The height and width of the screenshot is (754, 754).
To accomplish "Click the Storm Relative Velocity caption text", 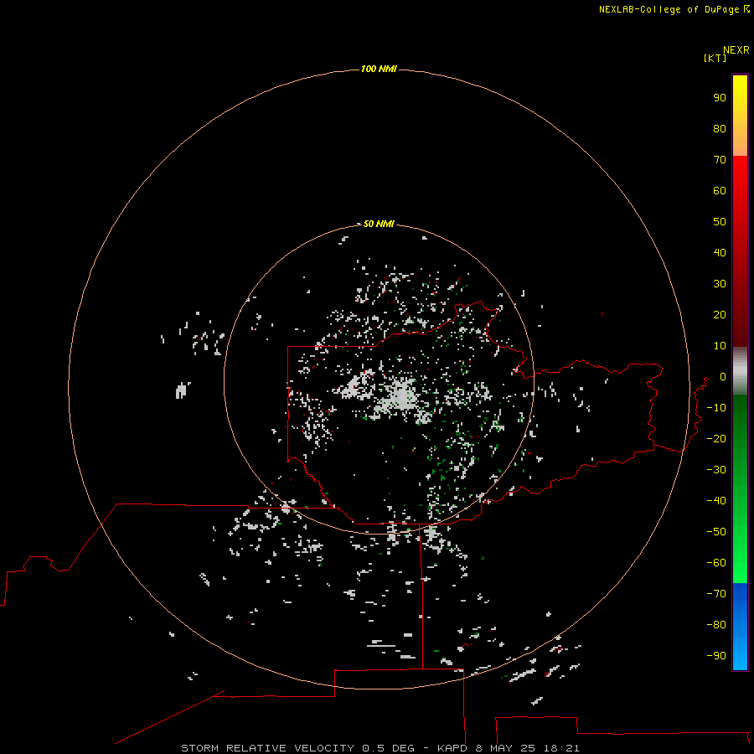I will [x=380, y=748].
